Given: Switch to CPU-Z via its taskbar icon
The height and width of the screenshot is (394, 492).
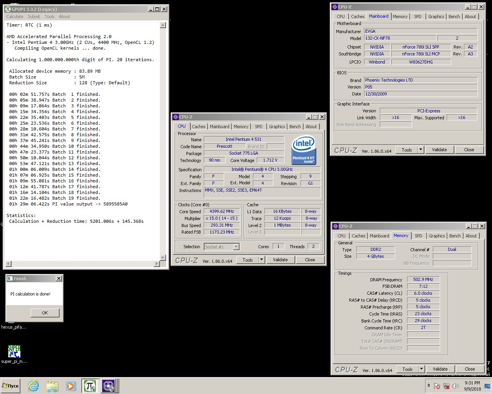Looking at the screenshot, I should tap(108, 386).
